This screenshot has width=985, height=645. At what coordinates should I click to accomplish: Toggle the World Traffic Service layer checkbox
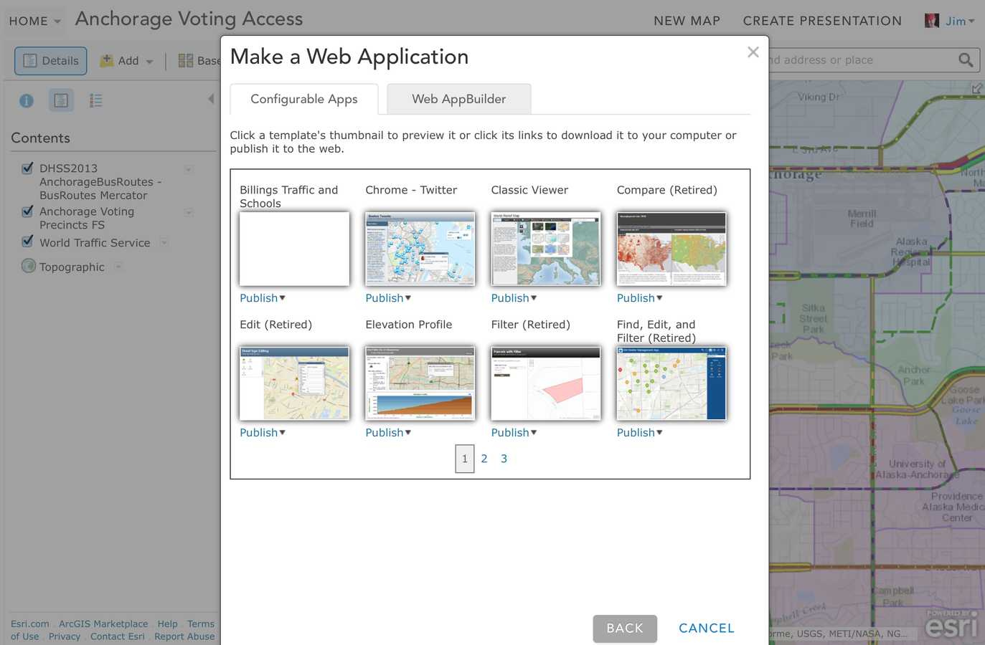(27, 242)
